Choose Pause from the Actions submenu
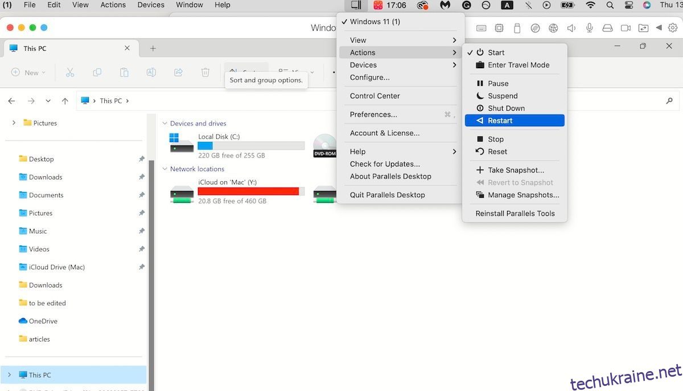 coord(515,83)
